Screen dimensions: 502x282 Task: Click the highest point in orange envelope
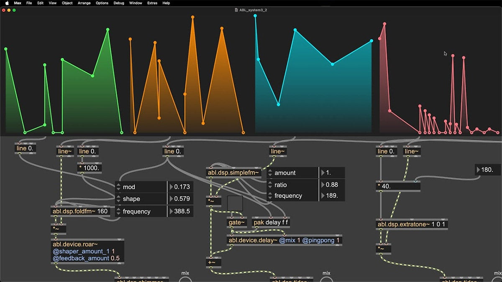coord(193,17)
